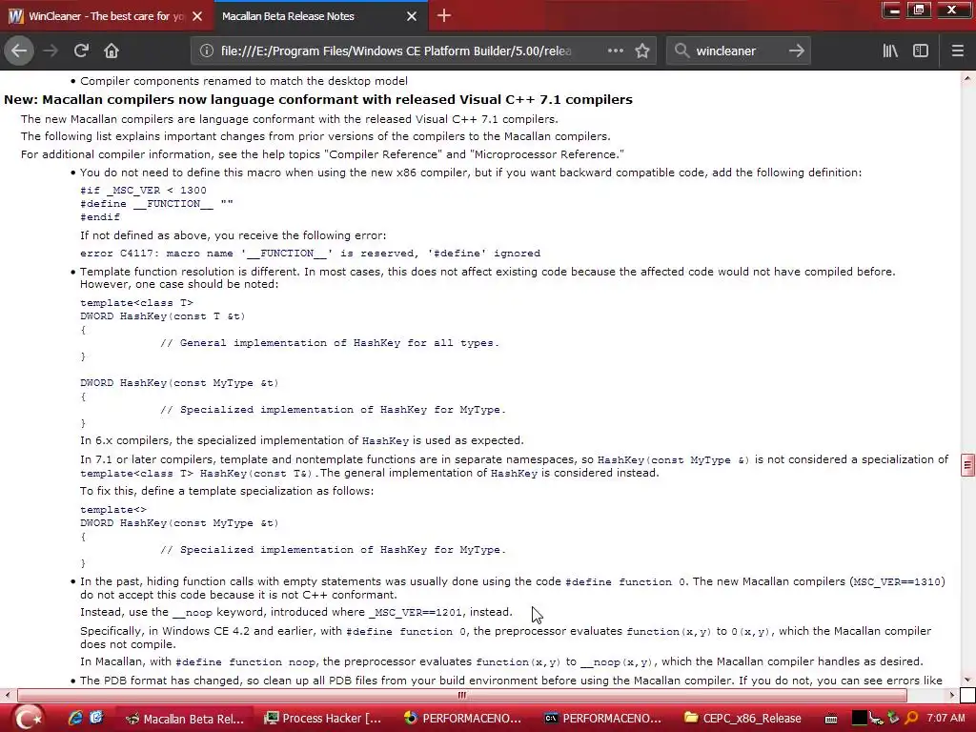Click the horizontal scrollbar right arrow

[x=952, y=695]
